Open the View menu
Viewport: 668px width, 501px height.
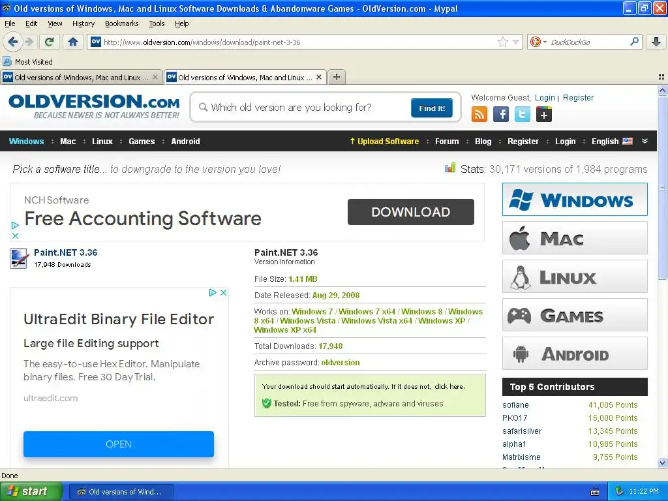click(x=55, y=23)
